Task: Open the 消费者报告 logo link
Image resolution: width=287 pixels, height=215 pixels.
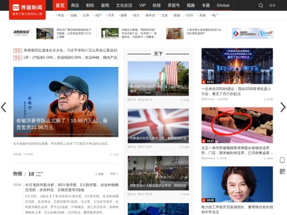Action: point(22,33)
